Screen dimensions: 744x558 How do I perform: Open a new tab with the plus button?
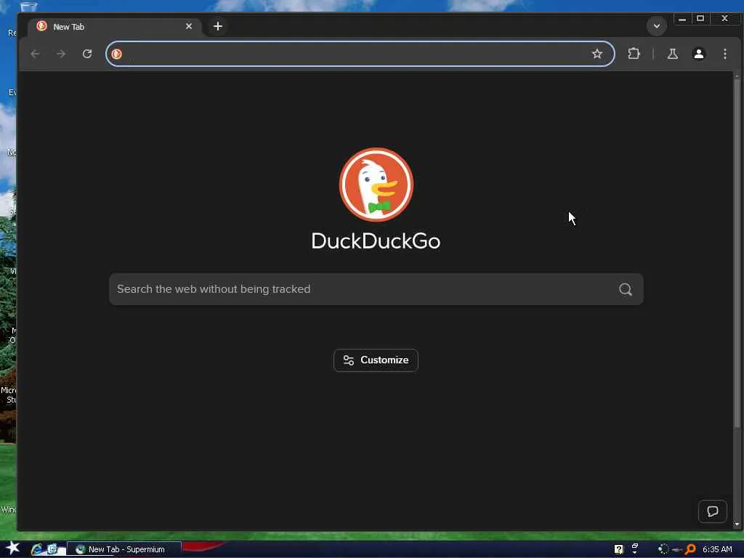pyautogui.click(x=218, y=26)
